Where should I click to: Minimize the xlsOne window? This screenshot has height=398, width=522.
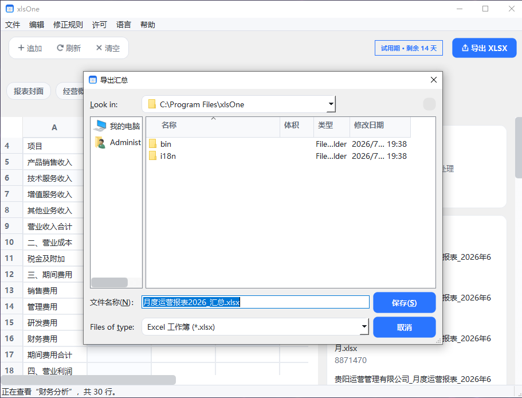(460, 9)
